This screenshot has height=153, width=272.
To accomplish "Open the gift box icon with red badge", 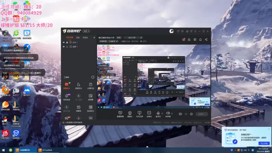I will 184,39.
